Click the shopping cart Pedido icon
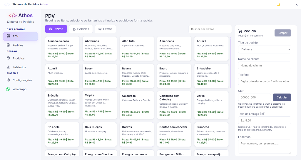The image size is (301, 160). pyautogui.click(x=240, y=31)
